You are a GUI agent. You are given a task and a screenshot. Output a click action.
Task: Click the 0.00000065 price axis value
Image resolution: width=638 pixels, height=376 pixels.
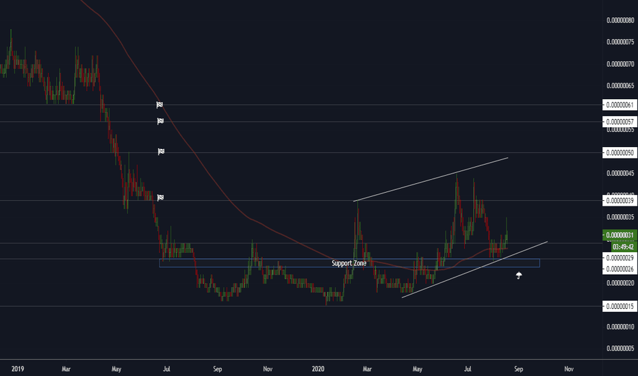[620, 85]
